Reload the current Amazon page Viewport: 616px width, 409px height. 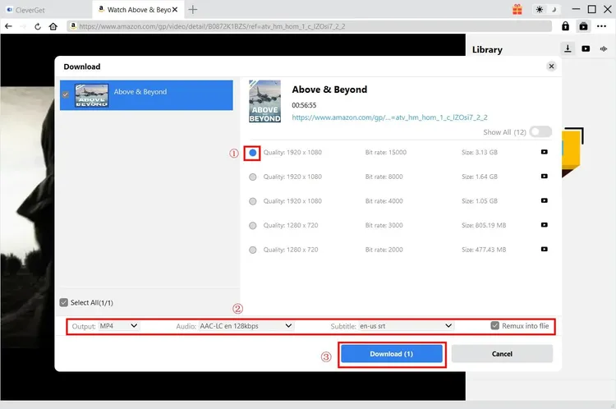click(x=38, y=26)
